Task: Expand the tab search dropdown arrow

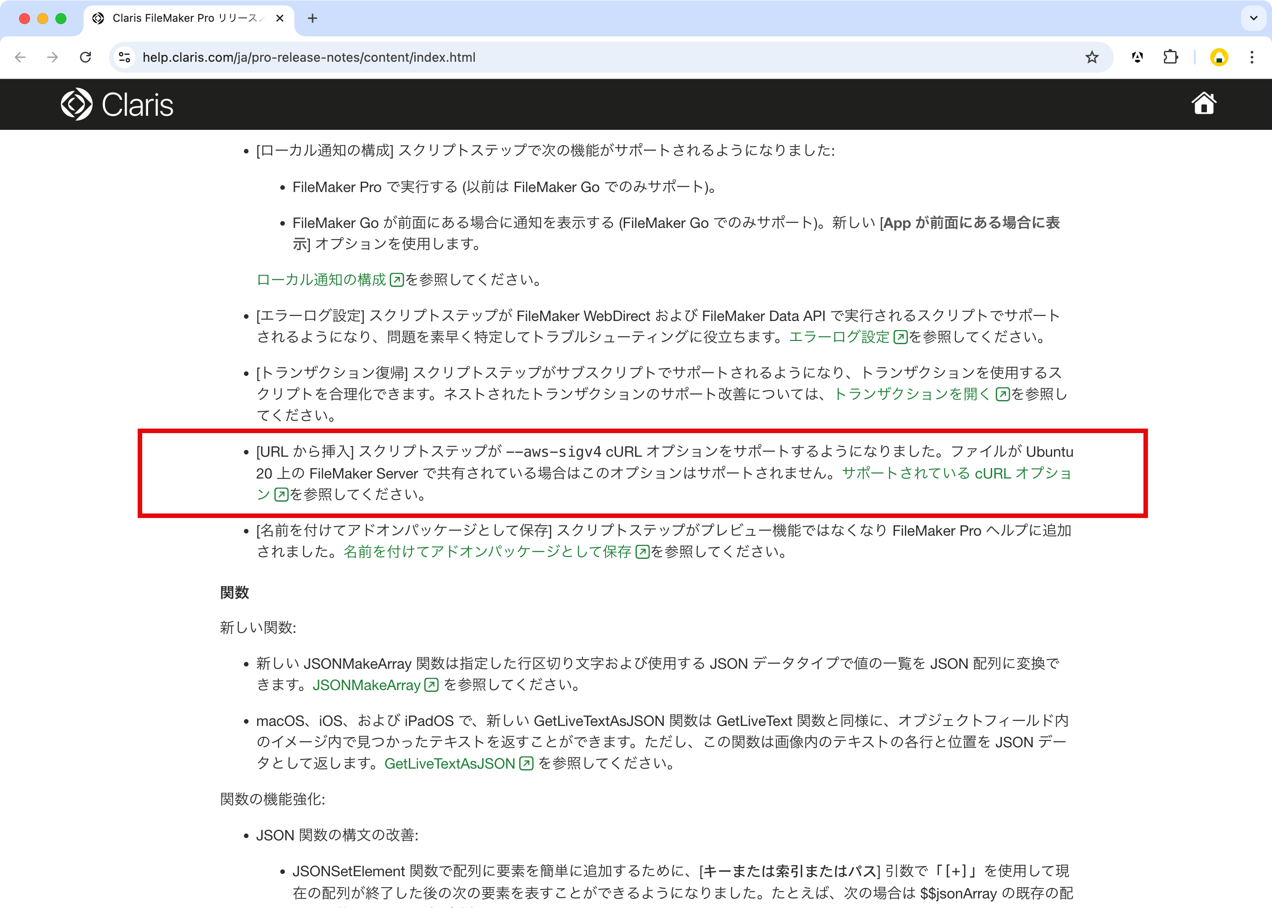Action: coord(1253,19)
